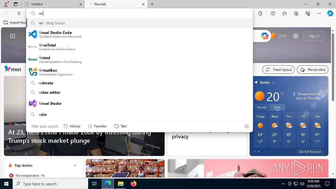Search for vidmate suggestion
This screenshot has width=336, height=189.
pos(139,83)
